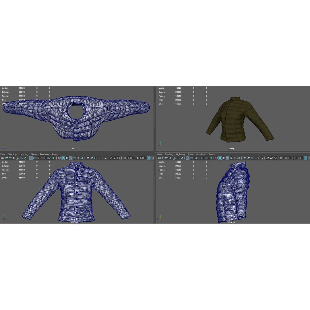Toggle X-Ray icon in front panel toolbar
This screenshot has width=310, height=310.
click(111, 158)
